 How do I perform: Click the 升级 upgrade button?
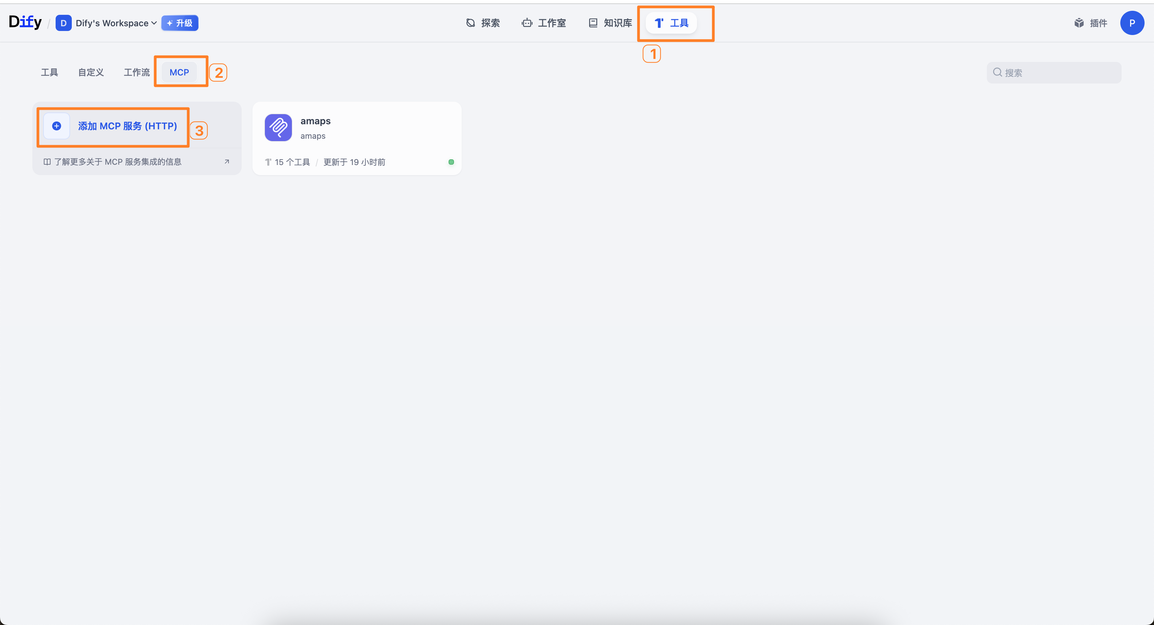[180, 23]
